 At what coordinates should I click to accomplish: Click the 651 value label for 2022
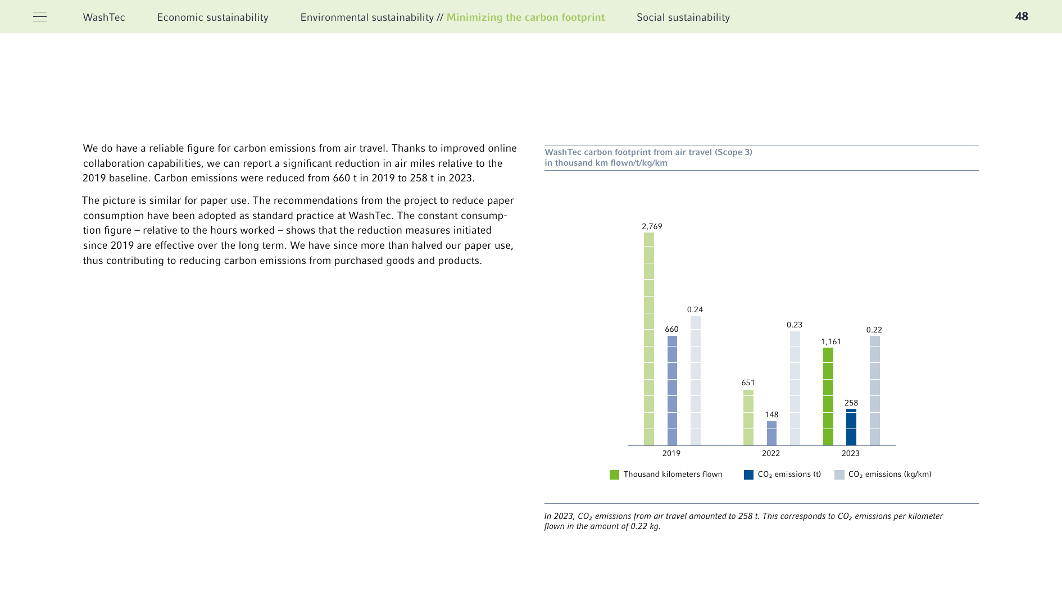click(x=748, y=382)
